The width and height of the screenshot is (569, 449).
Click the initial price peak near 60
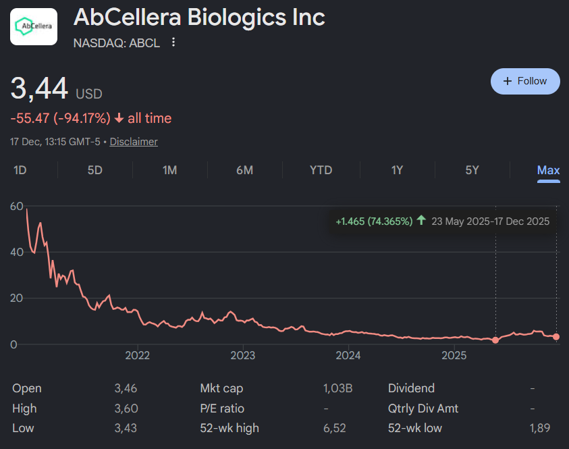tap(26, 211)
